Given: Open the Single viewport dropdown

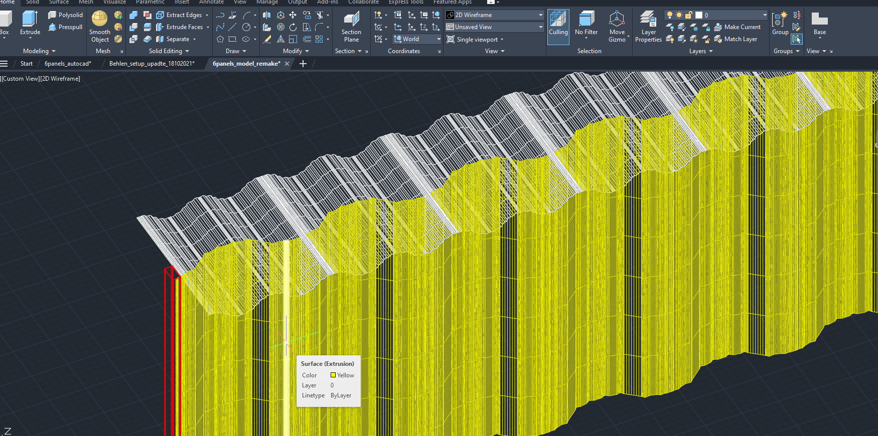Looking at the screenshot, I should (475, 39).
